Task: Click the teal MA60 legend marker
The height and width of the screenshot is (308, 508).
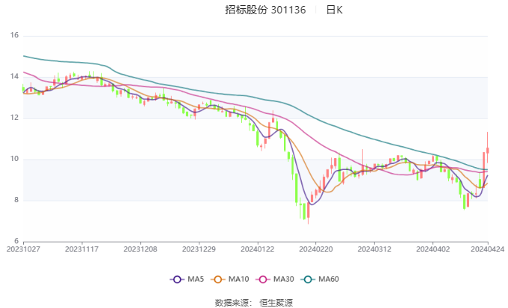Action: (309, 279)
